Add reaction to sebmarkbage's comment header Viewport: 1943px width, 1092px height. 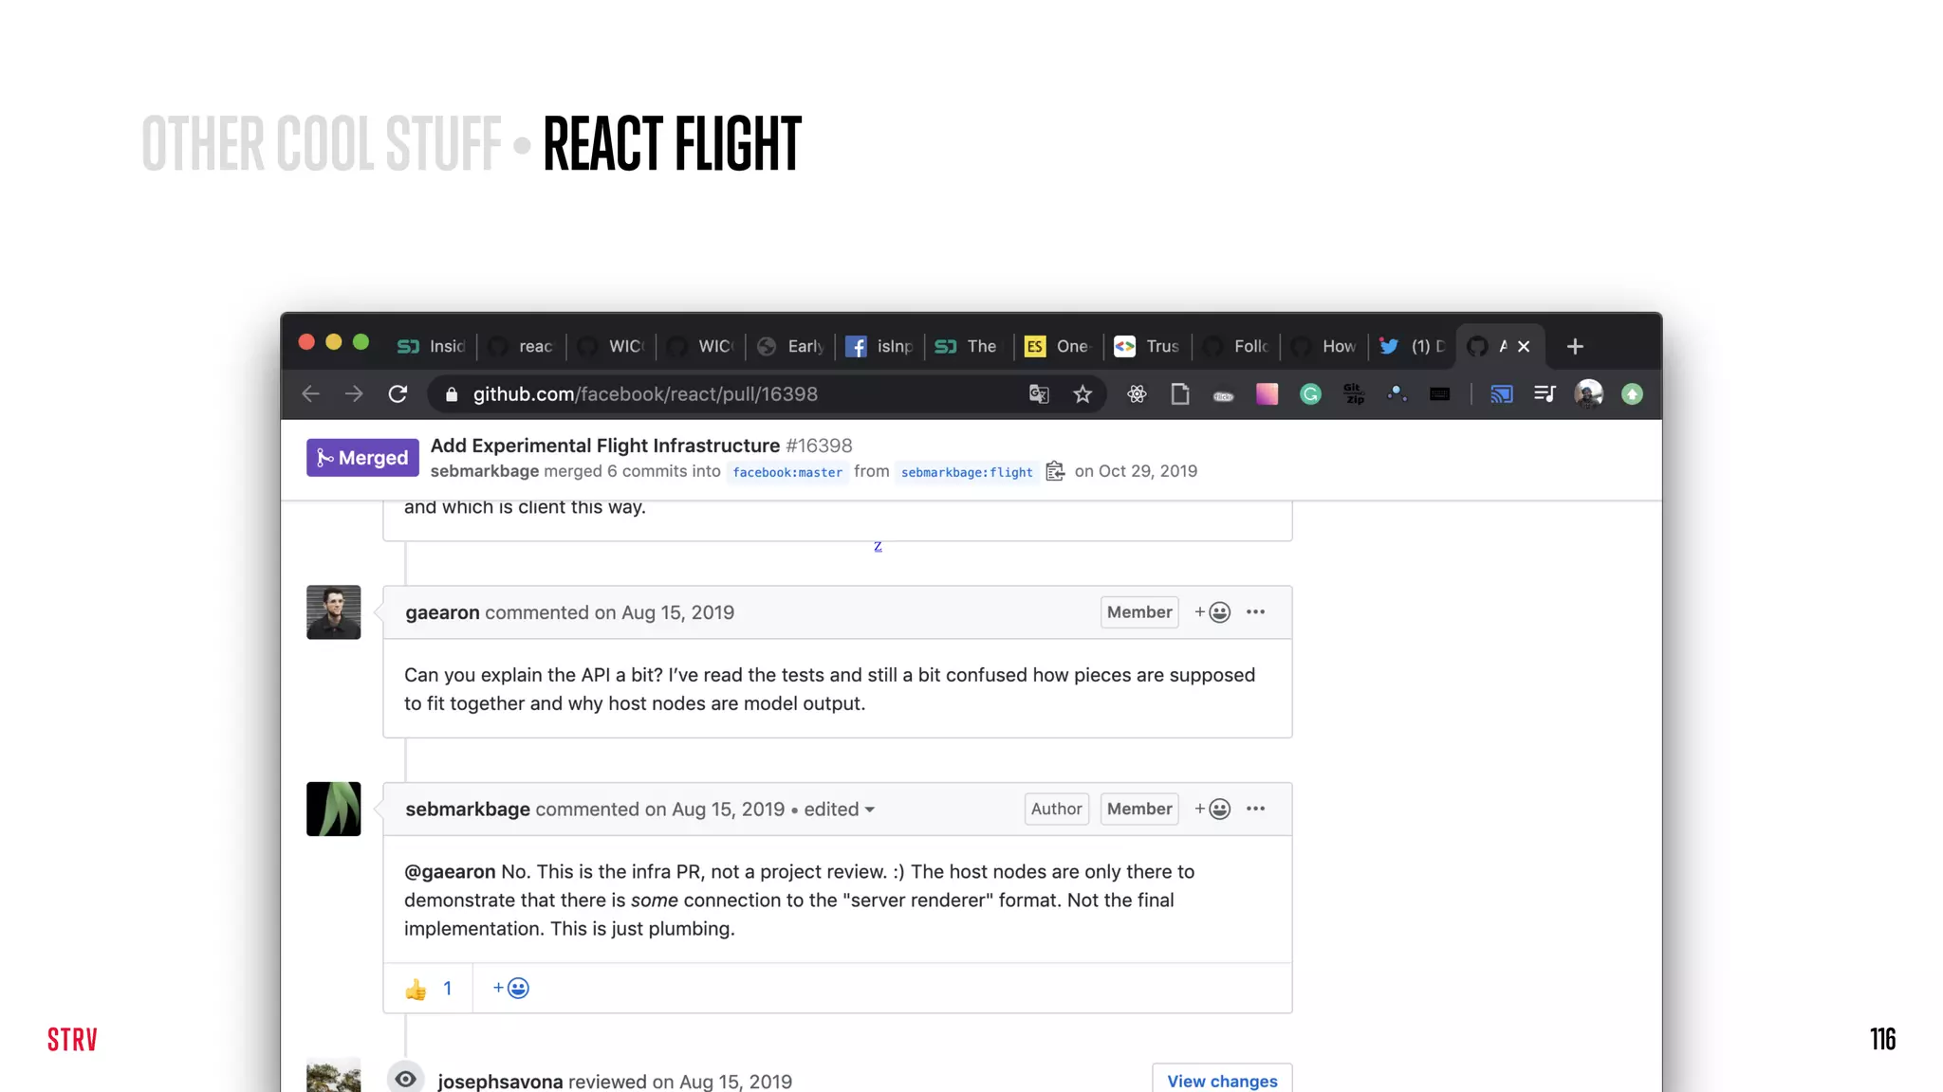pos(1212,809)
